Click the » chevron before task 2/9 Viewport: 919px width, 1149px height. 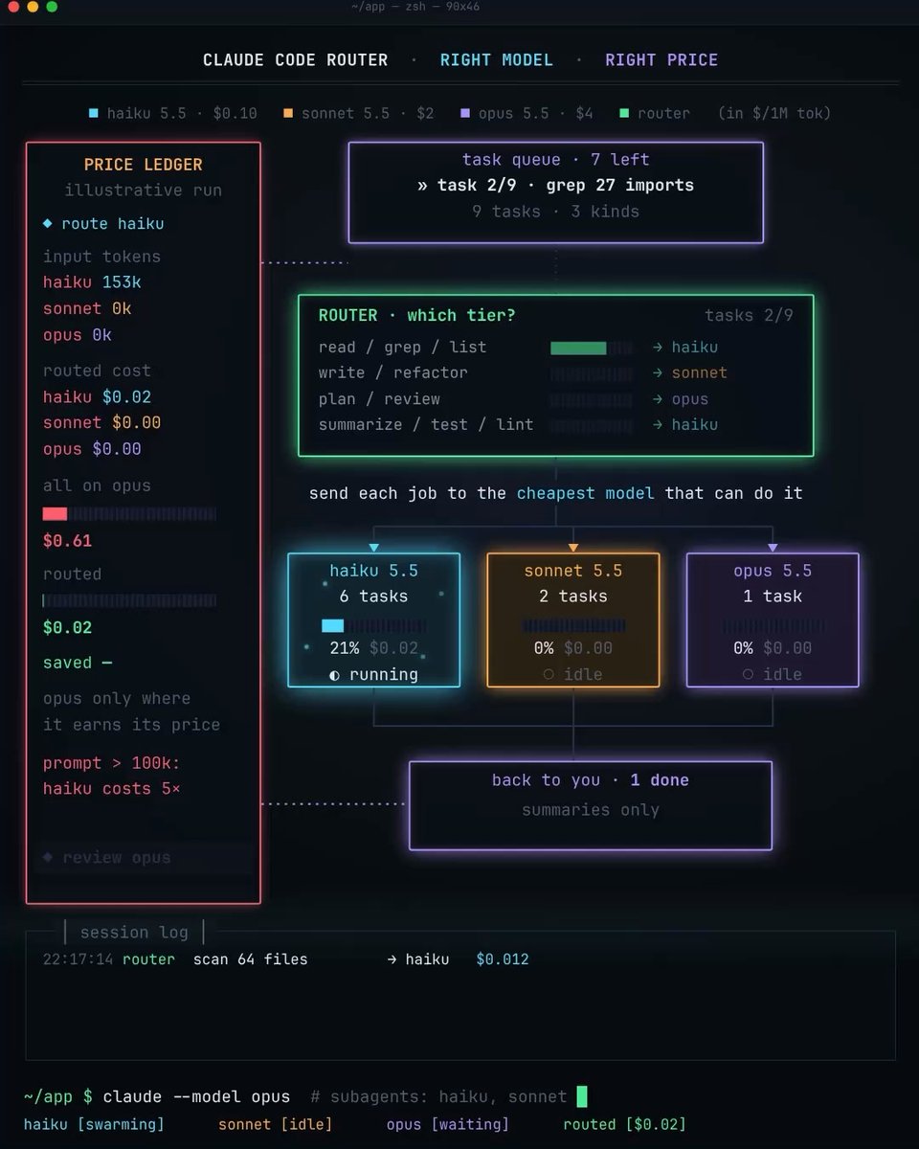pos(423,185)
